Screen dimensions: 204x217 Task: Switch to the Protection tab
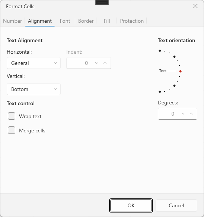(132, 21)
